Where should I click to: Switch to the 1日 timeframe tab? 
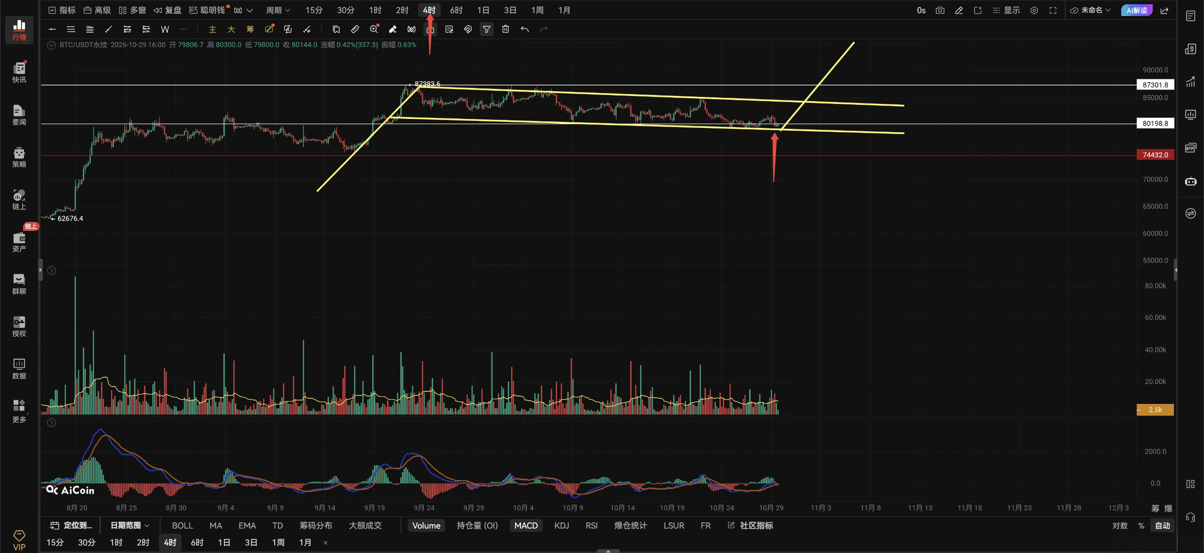483,10
